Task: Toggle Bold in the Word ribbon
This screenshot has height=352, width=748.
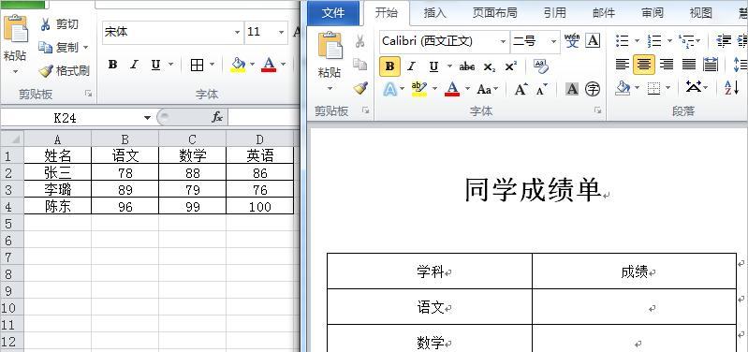Action: (x=389, y=66)
